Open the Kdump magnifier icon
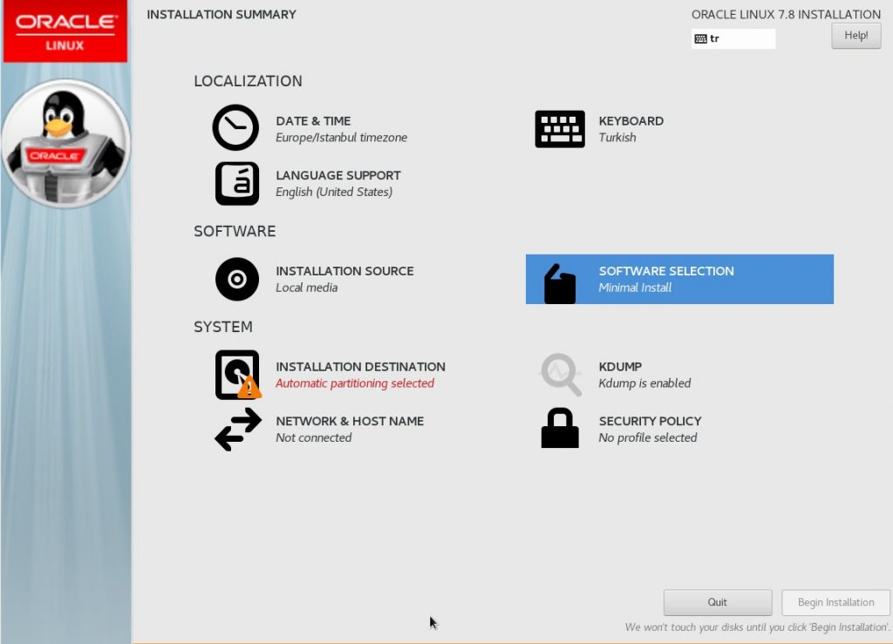 [561, 375]
